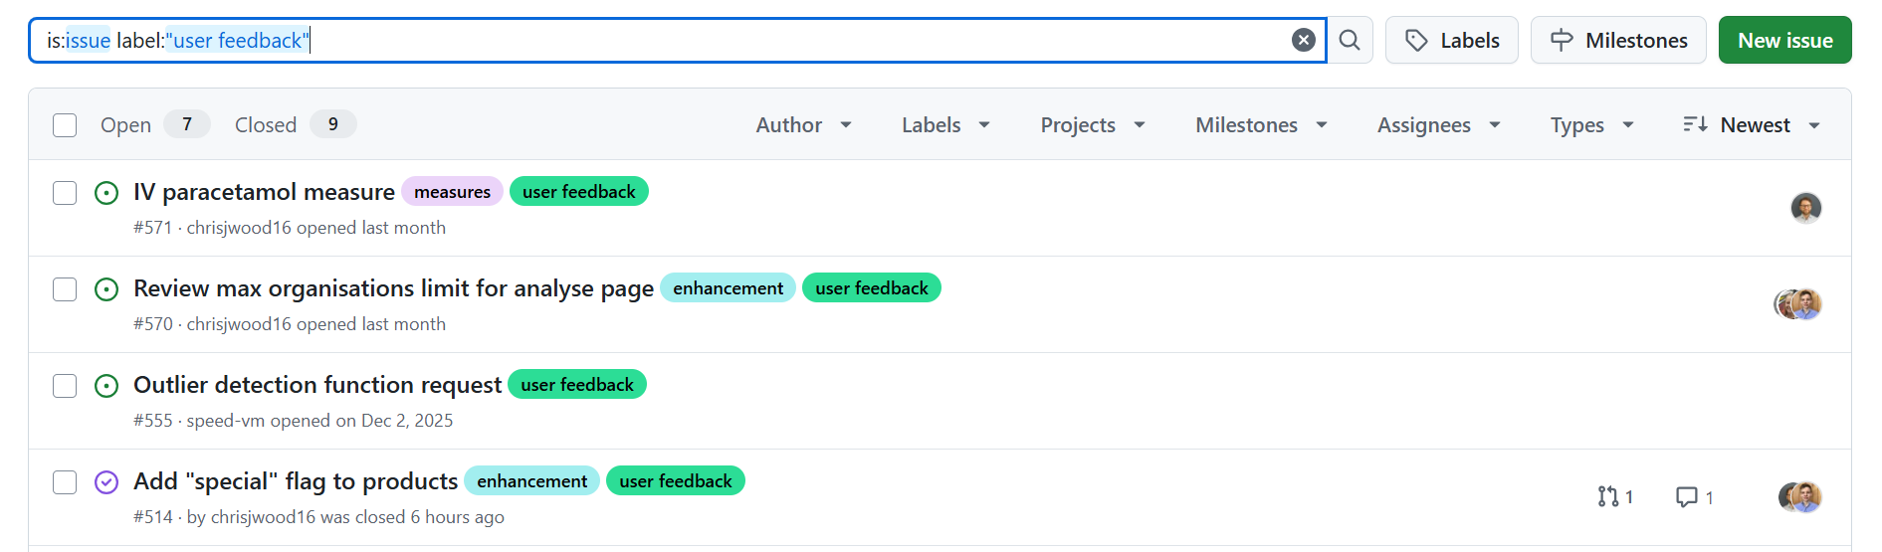The height and width of the screenshot is (552, 1882).
Task: Click author speed-vm on issue #555
Action: tap(226, 421)
